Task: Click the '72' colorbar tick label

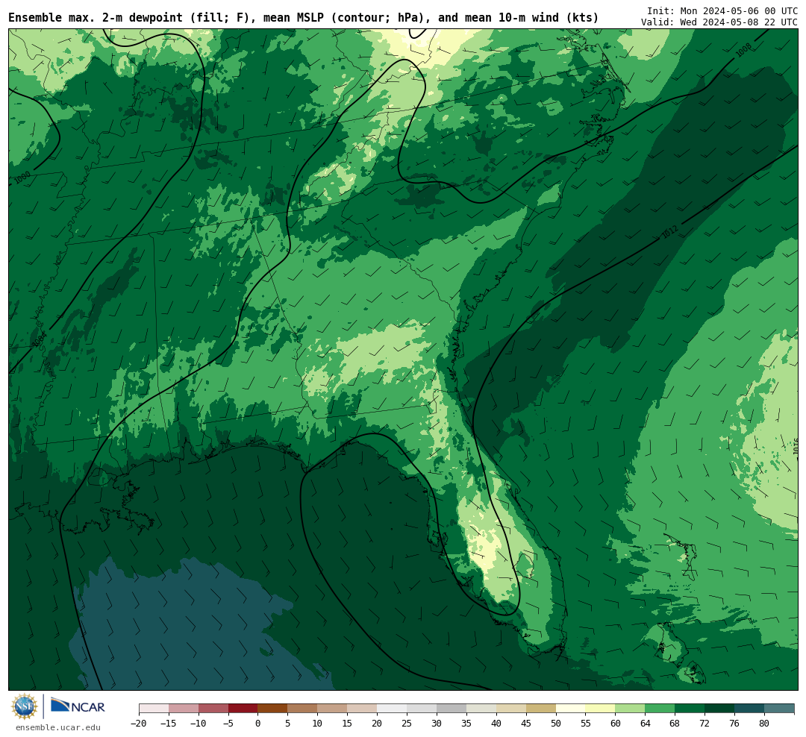Action: (705, 724)
